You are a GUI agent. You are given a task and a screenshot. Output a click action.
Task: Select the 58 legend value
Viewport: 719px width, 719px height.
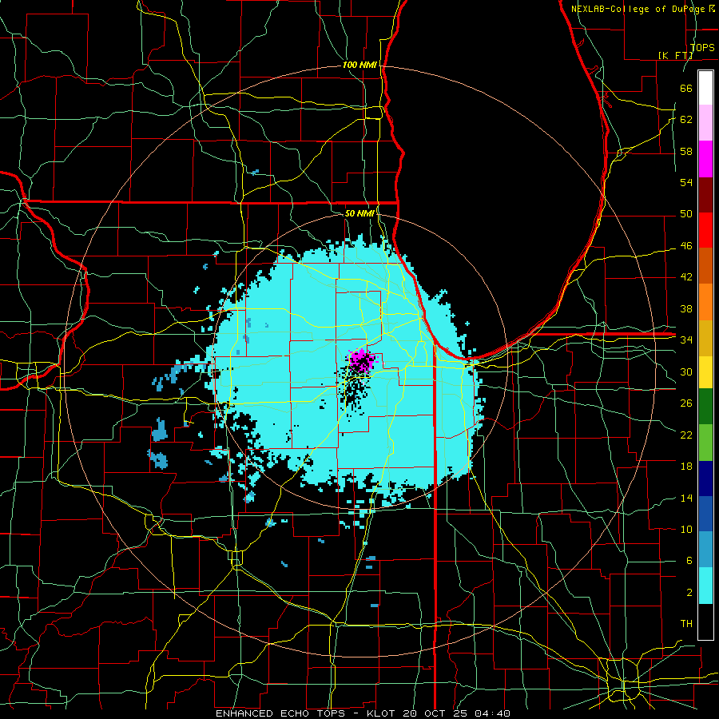pyautogui.click(x=686, y=151)
